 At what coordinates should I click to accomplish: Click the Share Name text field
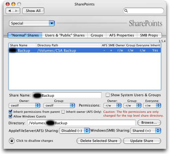pos(67,95)
